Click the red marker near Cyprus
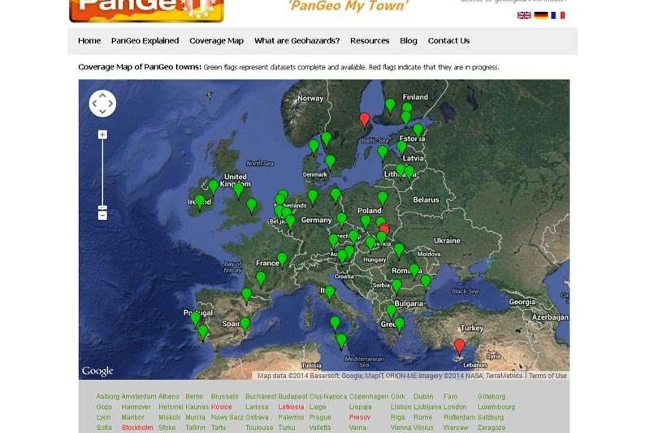Viewport: 650px width, 433px height. pyautogui.click(x=459, y=346)
